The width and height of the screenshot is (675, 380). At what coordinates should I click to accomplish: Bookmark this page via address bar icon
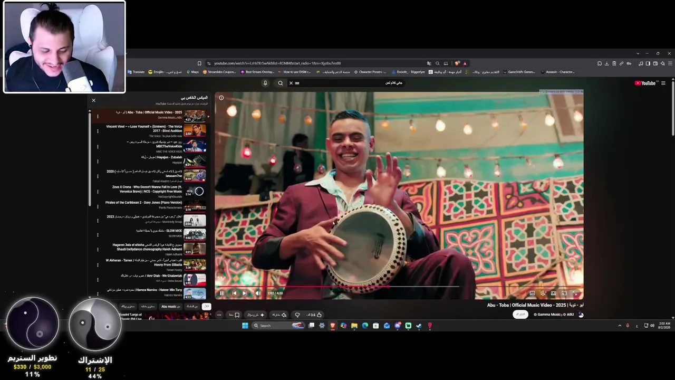click(x=199, y=63)
